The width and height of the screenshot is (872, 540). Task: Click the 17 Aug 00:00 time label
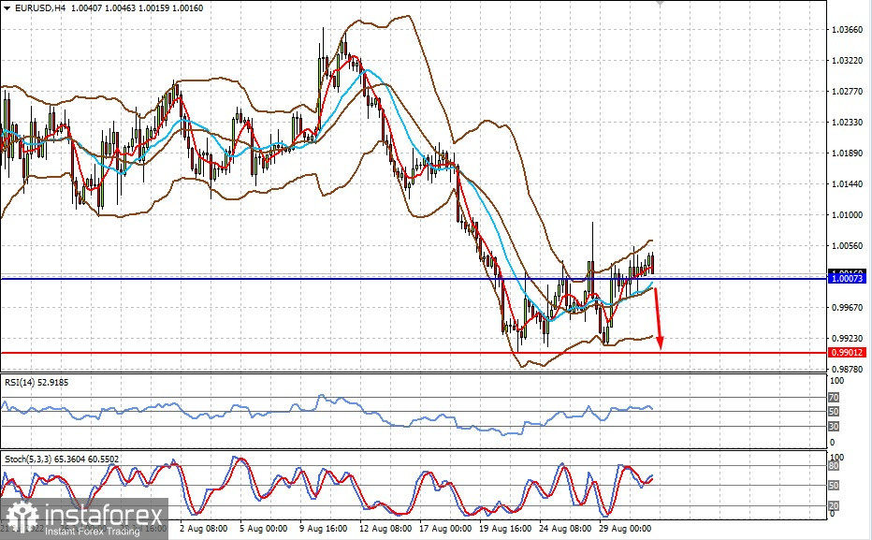point(445,529)
